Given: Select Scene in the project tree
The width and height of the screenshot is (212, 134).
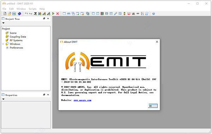Looking at the screenshot, I should pos(13,33).
